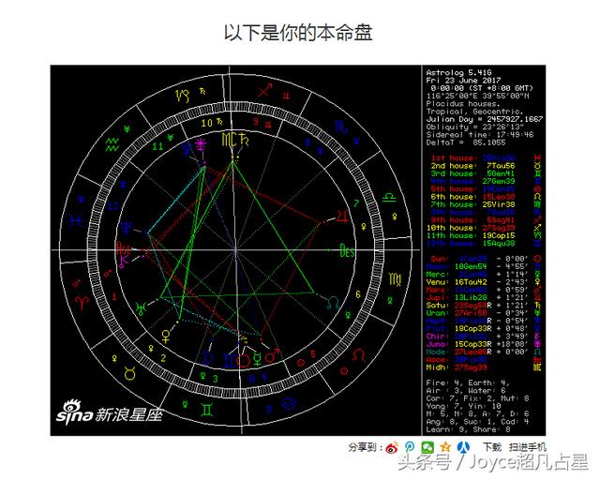The height and width of the screenshot is (480, 600).
Task: Click 'Sidereal Time: 17:49:46' line
Action: point(480,135)
